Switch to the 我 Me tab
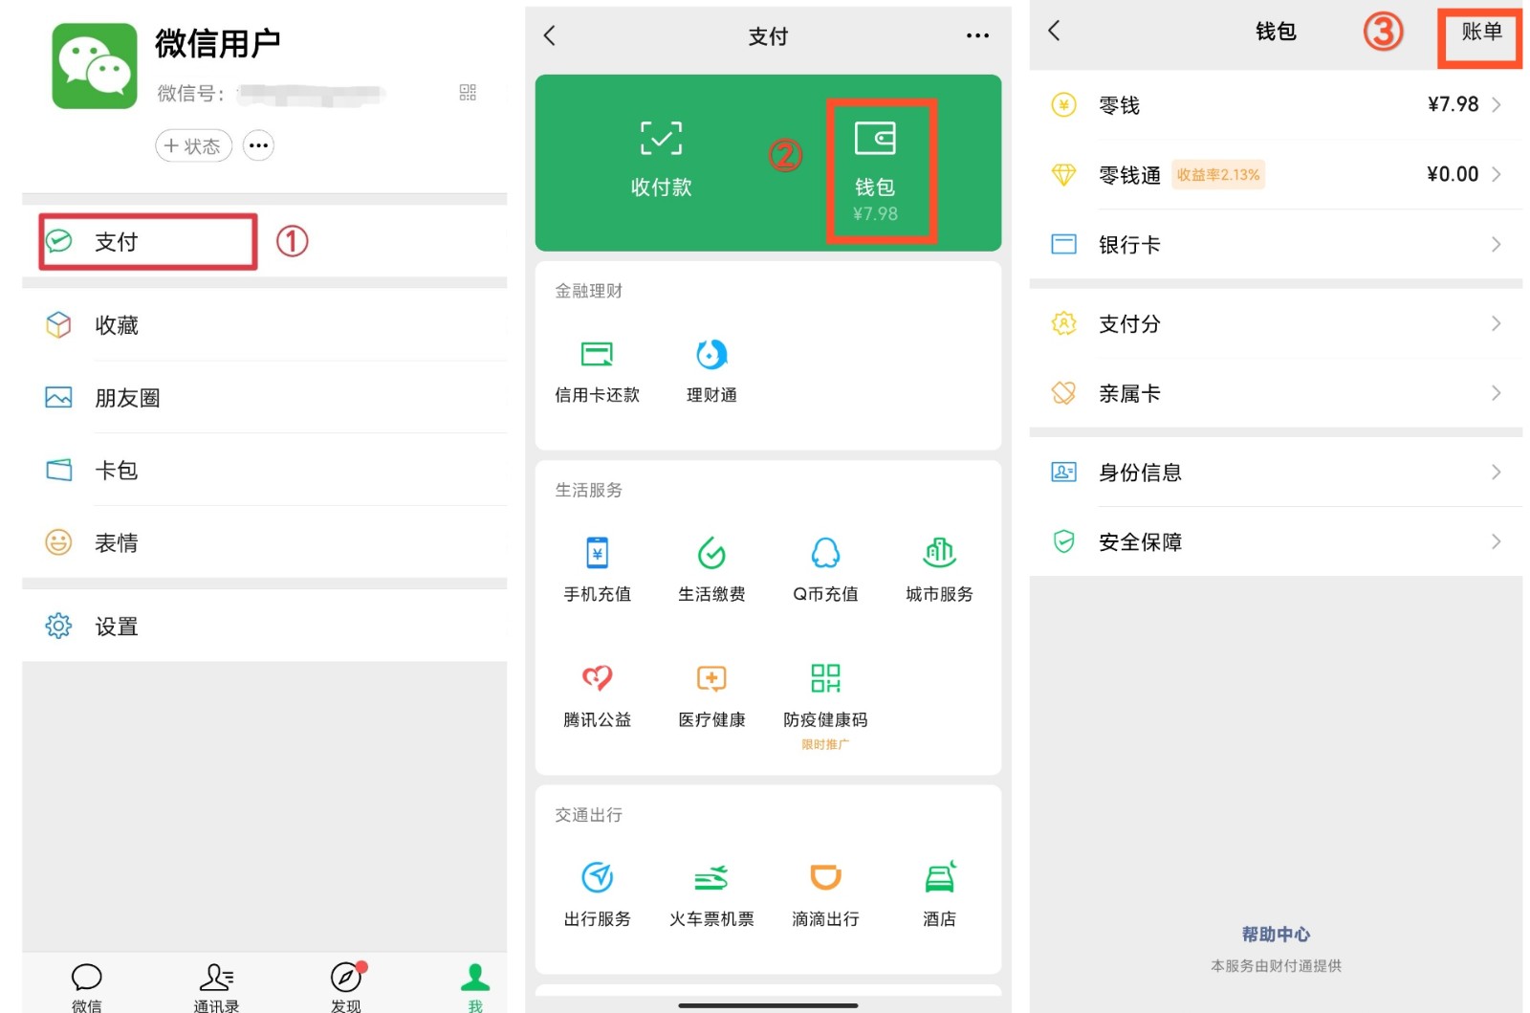1530x1013 pixels. point(475,987)
